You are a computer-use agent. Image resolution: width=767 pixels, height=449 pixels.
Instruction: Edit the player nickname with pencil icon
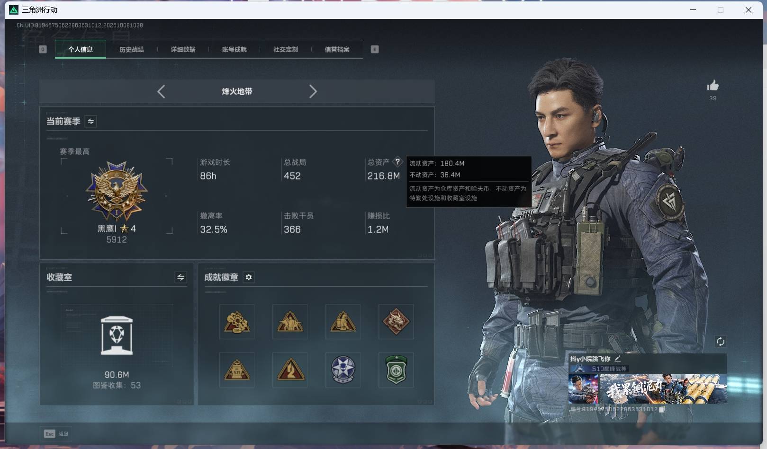pos(617,359)
